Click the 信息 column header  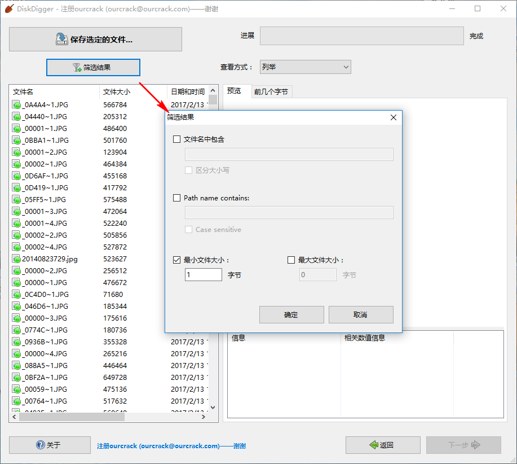click(x=284, y=338)
